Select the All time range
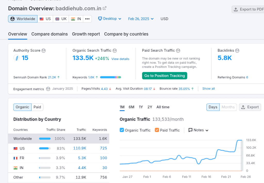The width and height of the screenshot is (264, 183). pyautogui.click(x=163, y=107)
